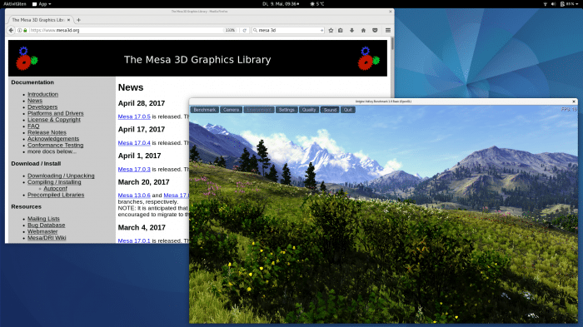Open the Mesa 17.0.1 release link
Screen dimensions: 583x327
tap(134, 240)
